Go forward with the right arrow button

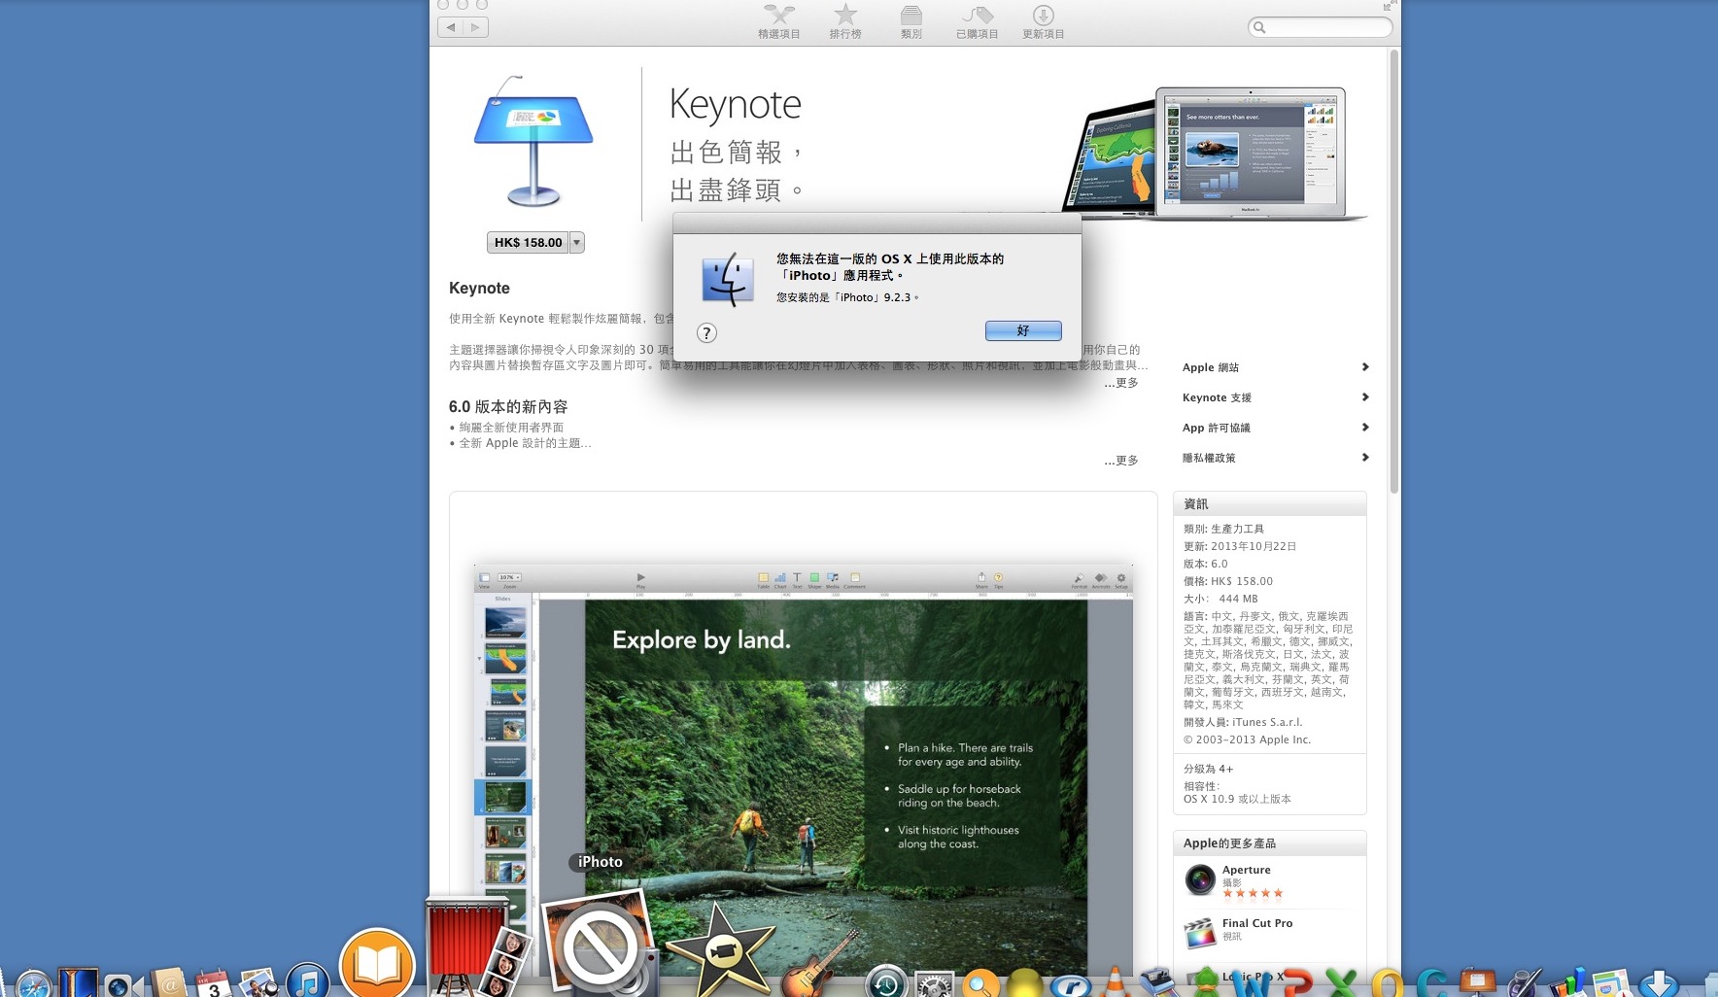tap(476, 27)
